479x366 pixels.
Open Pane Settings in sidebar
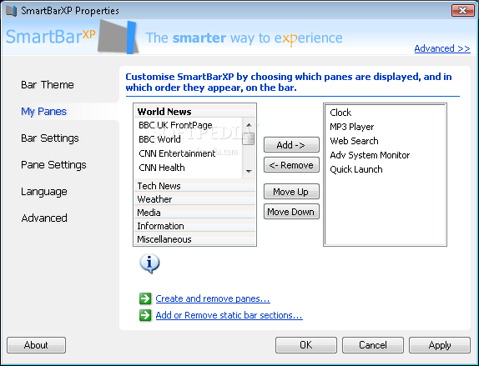pyautogui.click(x=53, y=165)
